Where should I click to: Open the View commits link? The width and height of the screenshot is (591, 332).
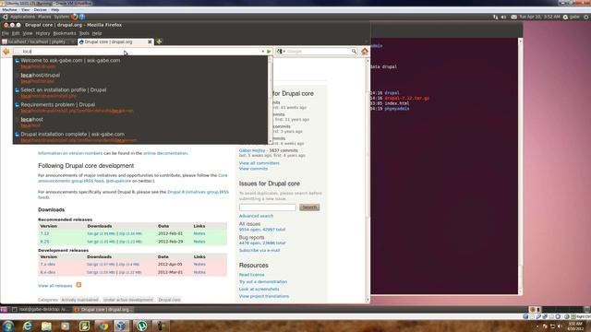point(253,169)
